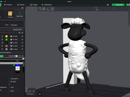Open PLA Basic dropdown for filament 4

point(15,39)
